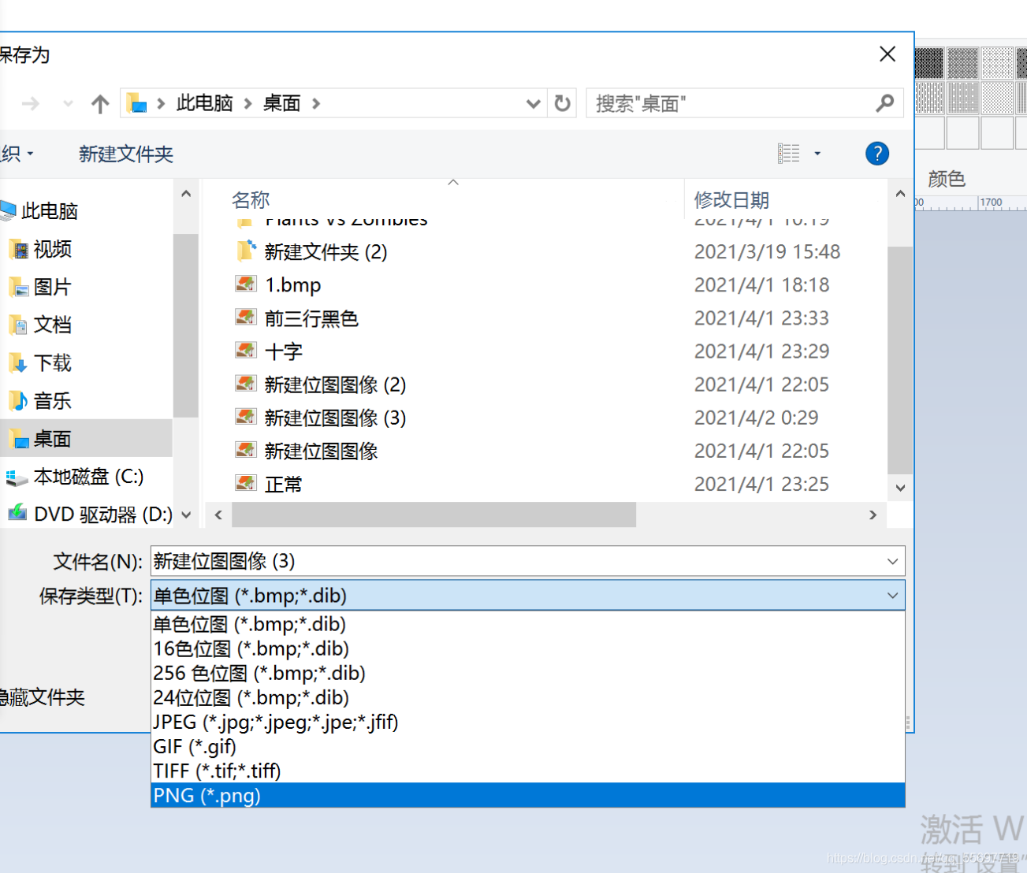Refresh the 桌面 folder listing
1027x873 pixels.
[562, 103]
